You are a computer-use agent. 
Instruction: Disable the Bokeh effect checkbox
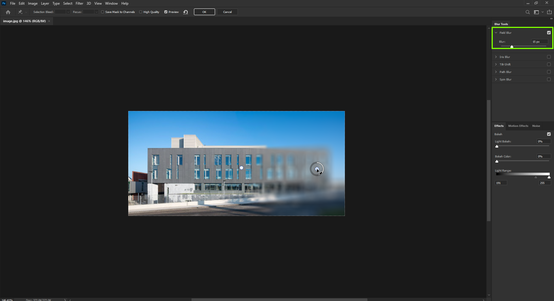549,134
